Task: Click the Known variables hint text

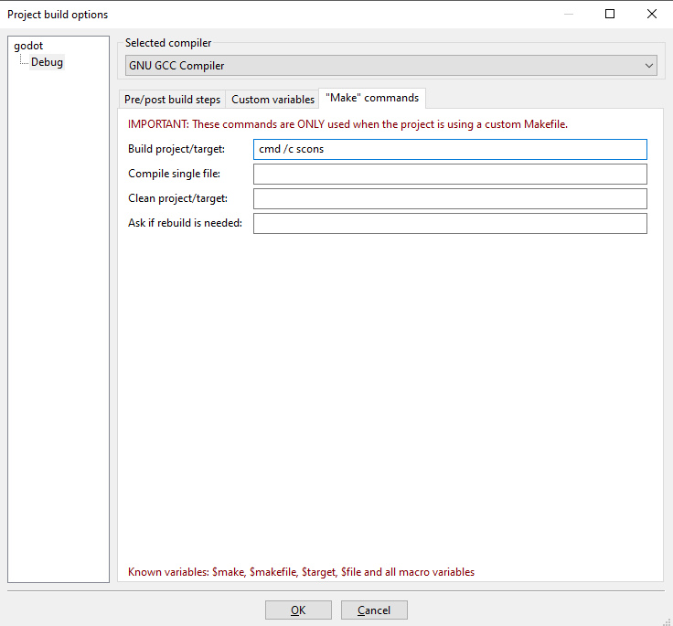Action: point(301,572)
